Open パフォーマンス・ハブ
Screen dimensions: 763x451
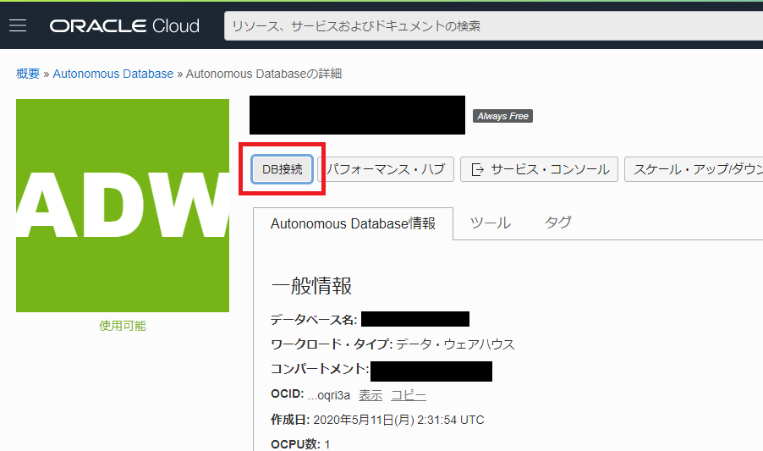386,169
